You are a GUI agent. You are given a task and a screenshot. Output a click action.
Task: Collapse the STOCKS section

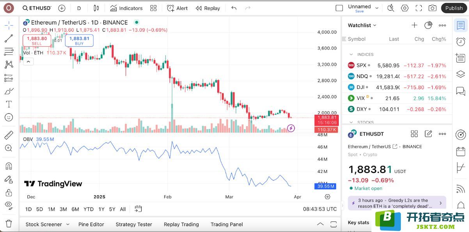point(351,122)
